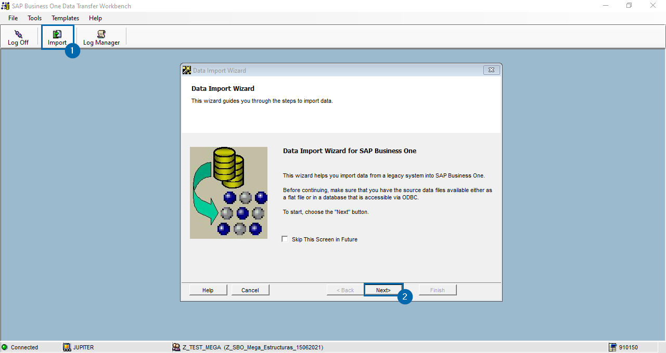Click the greyed-out Back button

tap(345, 290)
